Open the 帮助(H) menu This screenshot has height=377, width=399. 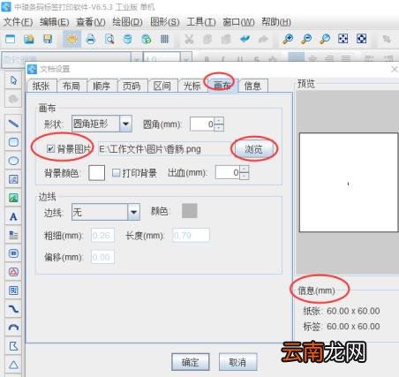[276, 22]
